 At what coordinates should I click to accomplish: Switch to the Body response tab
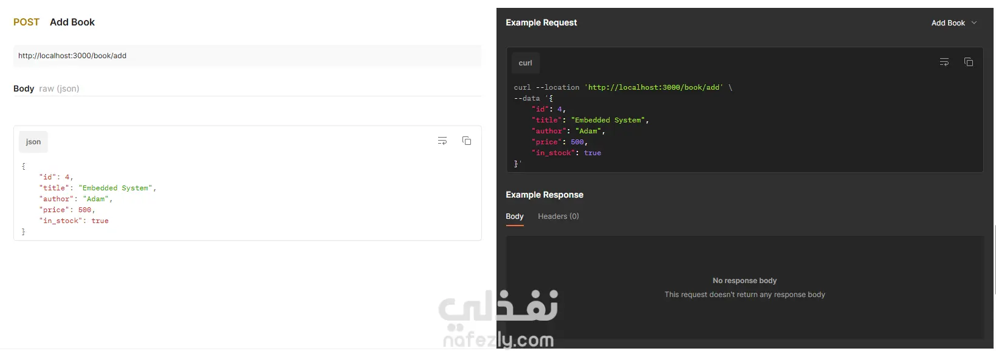click(515, 216)
